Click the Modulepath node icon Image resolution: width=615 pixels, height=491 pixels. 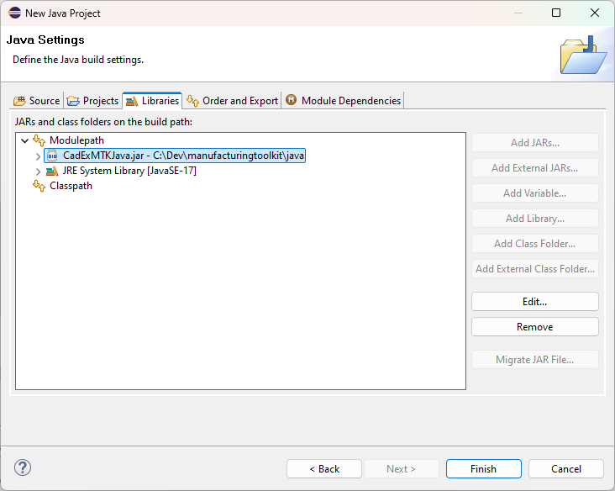[x=39, y=140]
